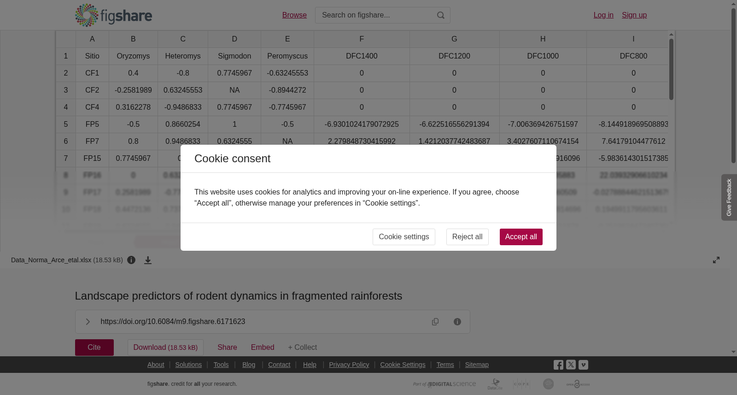Download the file with arrow icon
This screenshot has width=737, height=395.
pyautogui.click(x=148, y=260)
